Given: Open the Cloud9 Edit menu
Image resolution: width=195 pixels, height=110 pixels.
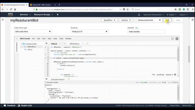Looking at the screenshot, I should (38, 39).
